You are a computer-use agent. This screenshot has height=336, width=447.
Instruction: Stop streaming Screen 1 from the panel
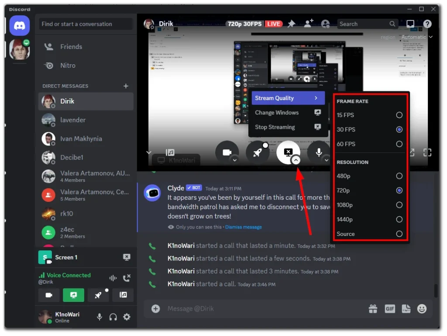click(x=127, y=257)
